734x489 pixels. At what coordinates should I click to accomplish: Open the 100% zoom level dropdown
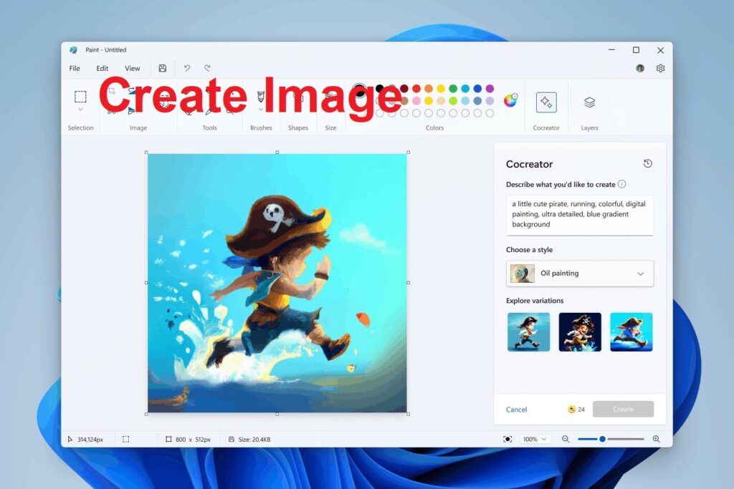534,439
